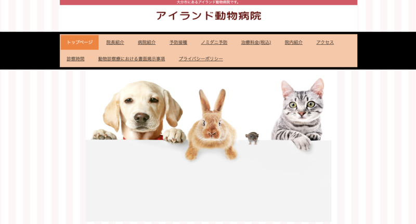Viewport: 416px width, 224px height.
Task: Select the 予防接種 navigation link
Action: click(x=178, y=43)
